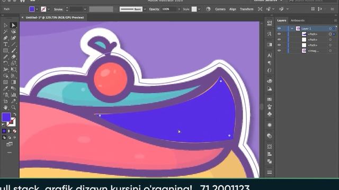Image resolution: width=339 pixels, height=190 pixels.
Task: Click the Transform link in control bar
Action: point(246,9)
